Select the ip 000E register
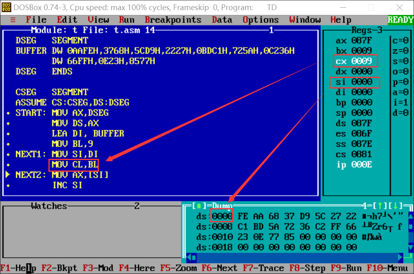Image resolution: width=414 pixels, height=274 pixels. tap(354, 164)
